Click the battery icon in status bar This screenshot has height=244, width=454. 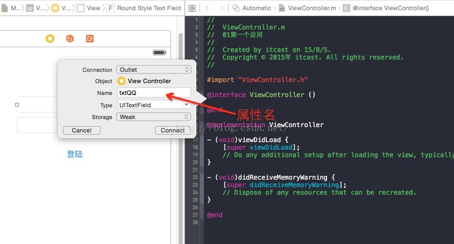coord(159,53)
